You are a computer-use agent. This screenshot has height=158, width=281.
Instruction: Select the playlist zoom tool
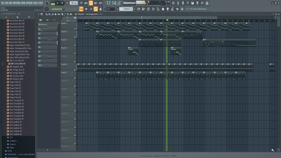point(68,14)
